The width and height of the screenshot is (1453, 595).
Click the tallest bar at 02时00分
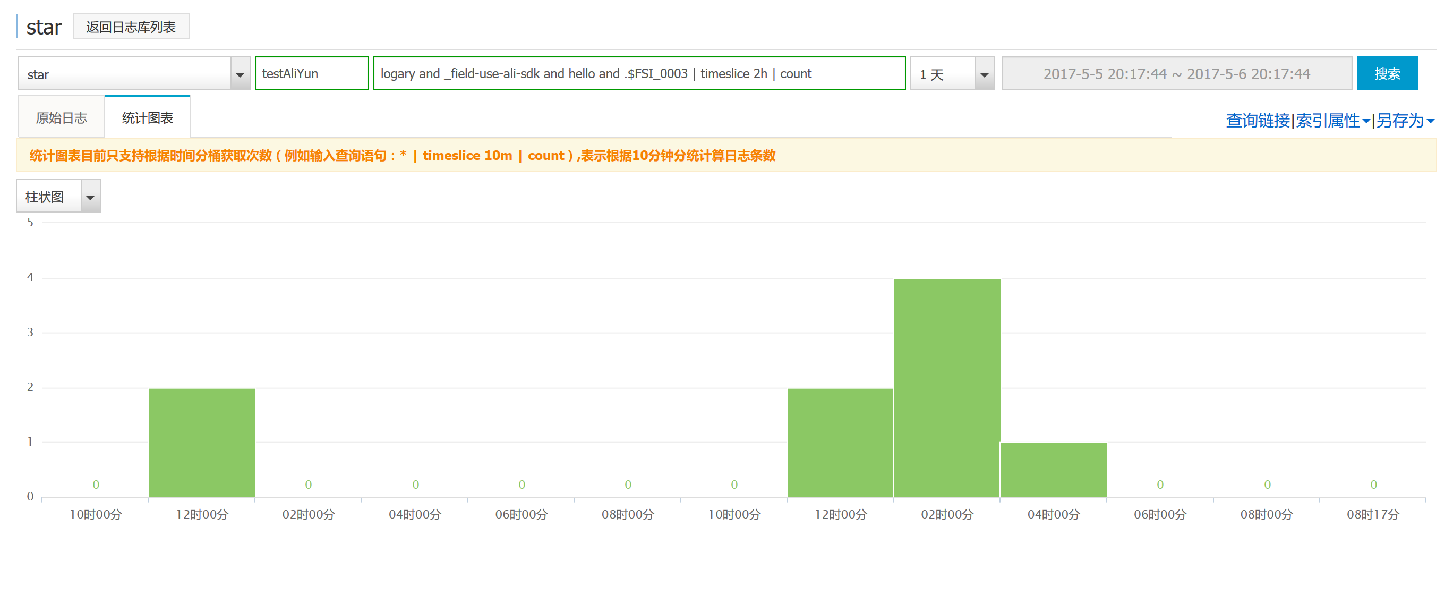coord(946,388)
